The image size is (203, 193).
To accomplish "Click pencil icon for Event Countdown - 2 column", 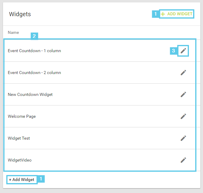I will [183, 73].
